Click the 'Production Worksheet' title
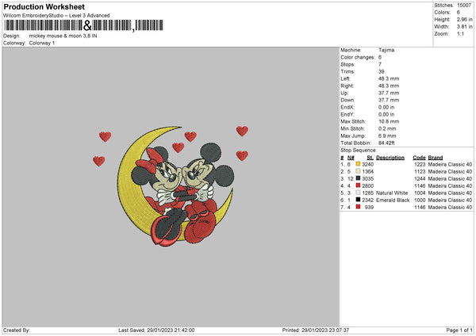This screenshot has width=476, height=336. [44, 6]
